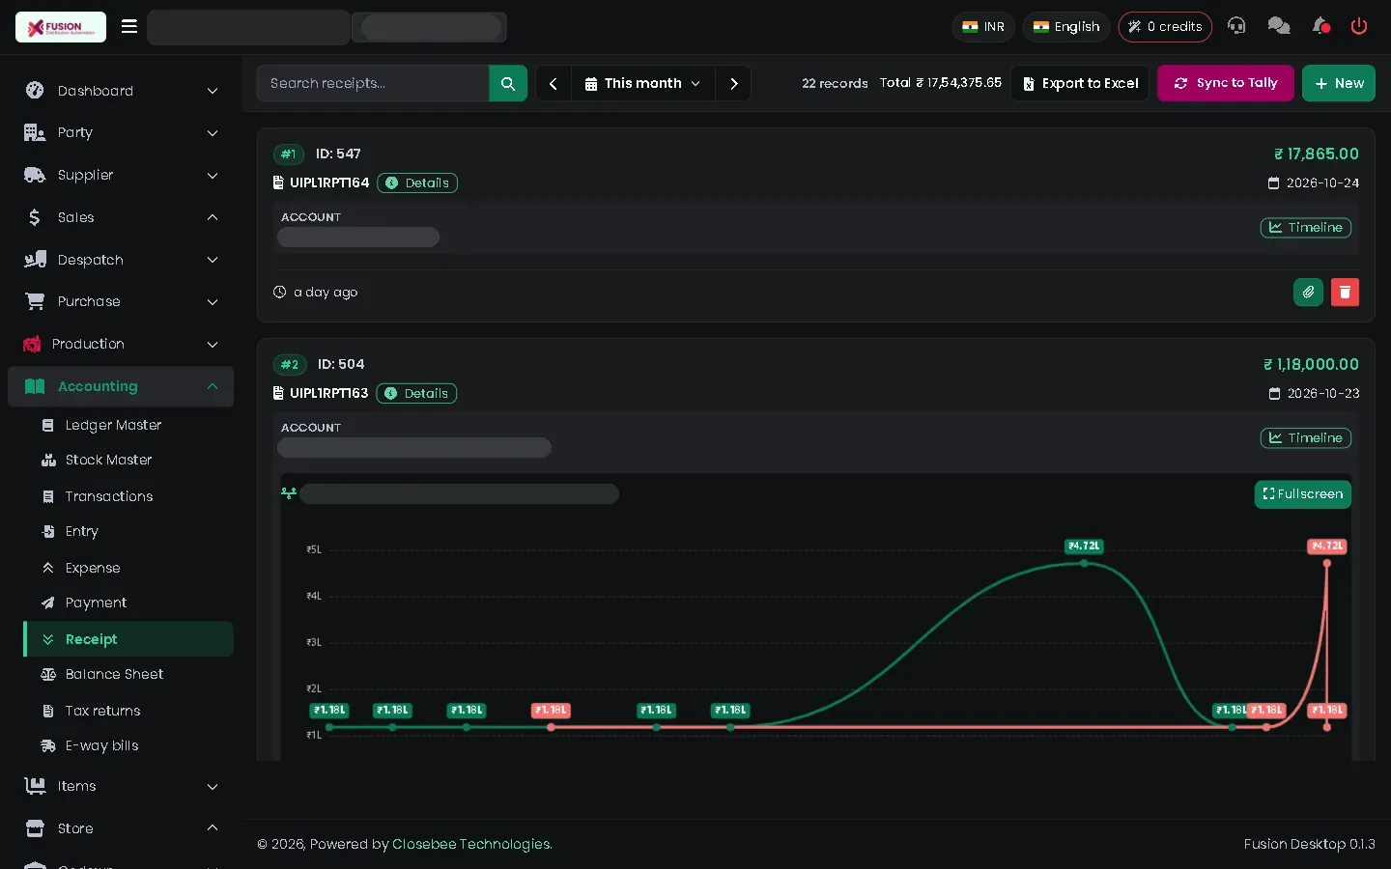Click the search magnifier button

click(x=508, y=83)
